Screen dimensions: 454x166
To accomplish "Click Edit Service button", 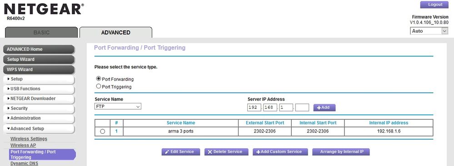I will [x=181, y=152].
